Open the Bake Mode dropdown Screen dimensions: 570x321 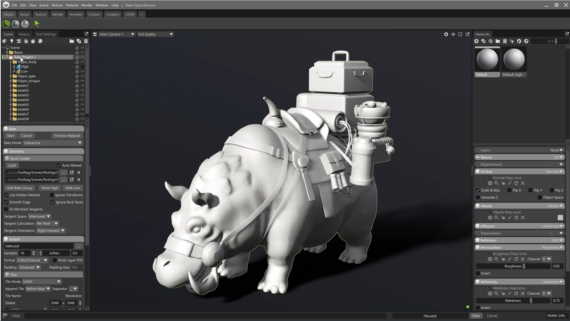[53, 143]
